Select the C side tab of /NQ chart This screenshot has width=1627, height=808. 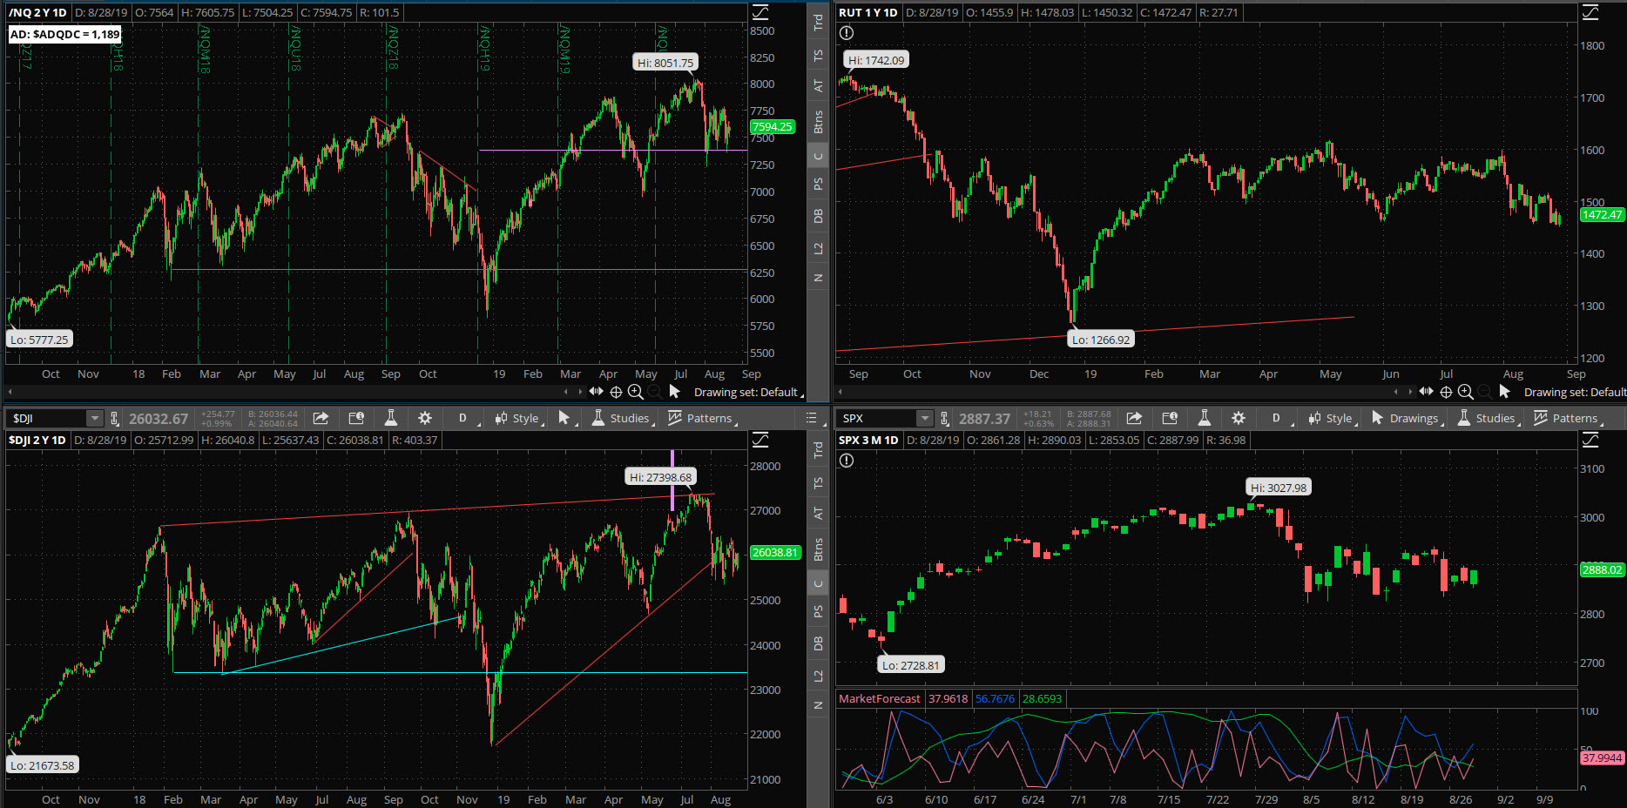(818, 157)
